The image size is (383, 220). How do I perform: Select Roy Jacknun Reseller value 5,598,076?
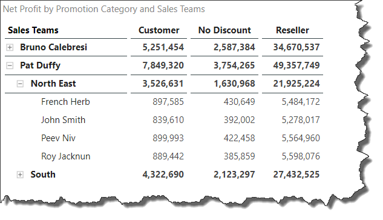pyautogui.click(x=301, y=156)
